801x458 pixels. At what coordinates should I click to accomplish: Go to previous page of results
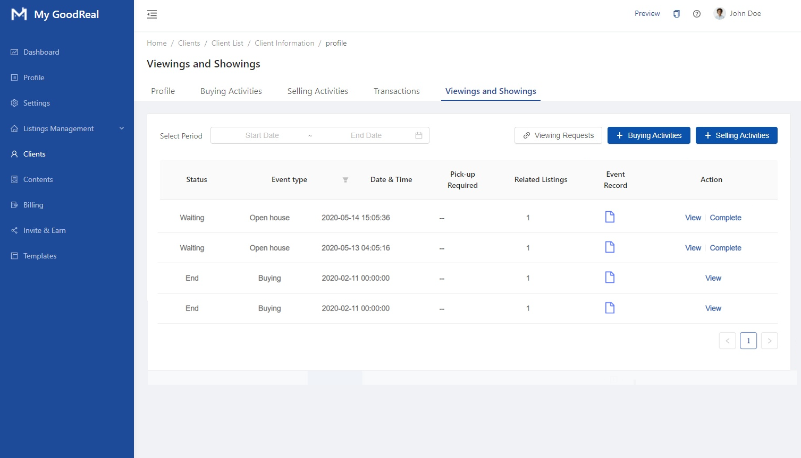coord(727,341)
